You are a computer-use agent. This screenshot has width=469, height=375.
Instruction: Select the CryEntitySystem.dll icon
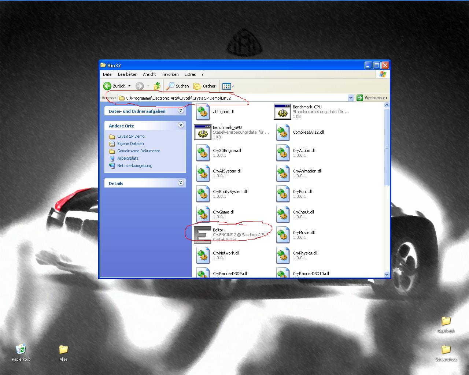[x=203, y=194]
